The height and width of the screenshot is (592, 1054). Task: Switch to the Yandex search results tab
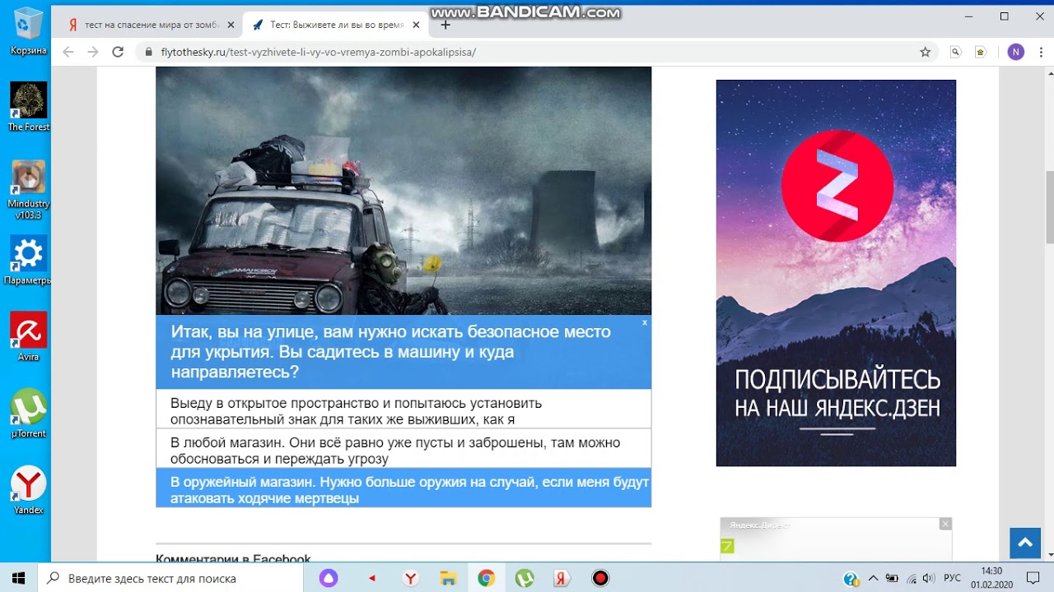pyautogui.click(x=151, y=25)
